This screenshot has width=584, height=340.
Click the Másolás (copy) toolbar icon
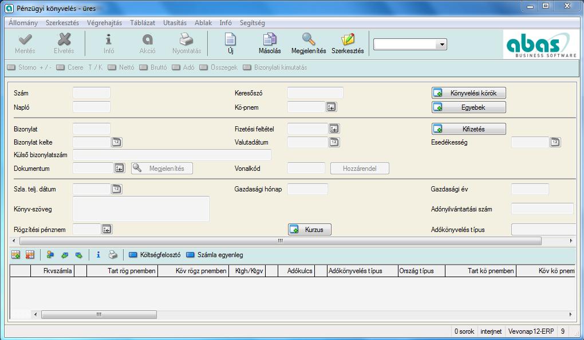pos(270,39)
